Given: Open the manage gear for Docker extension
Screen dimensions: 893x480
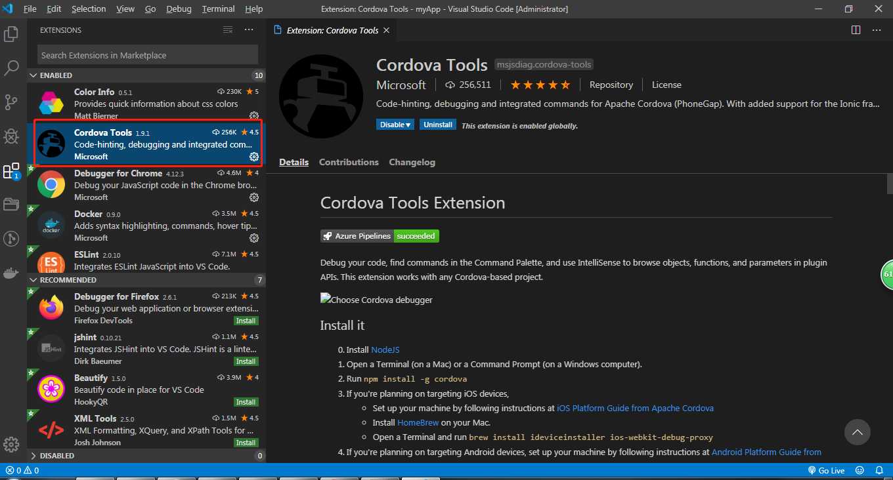Looking at the screenshot, I should click(x=254, y=238).
